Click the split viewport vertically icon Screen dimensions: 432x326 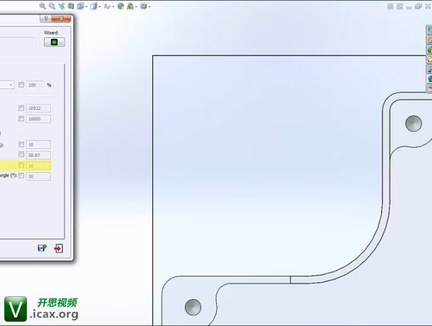tap(399, 6)
